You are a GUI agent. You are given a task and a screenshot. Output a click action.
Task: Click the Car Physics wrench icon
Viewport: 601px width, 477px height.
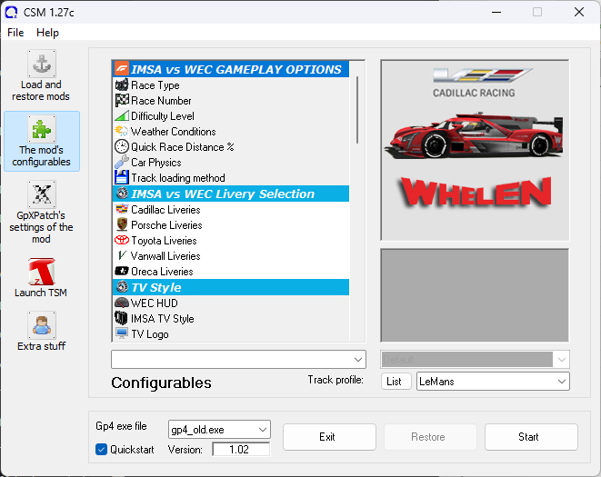click(x=122, y=162)
